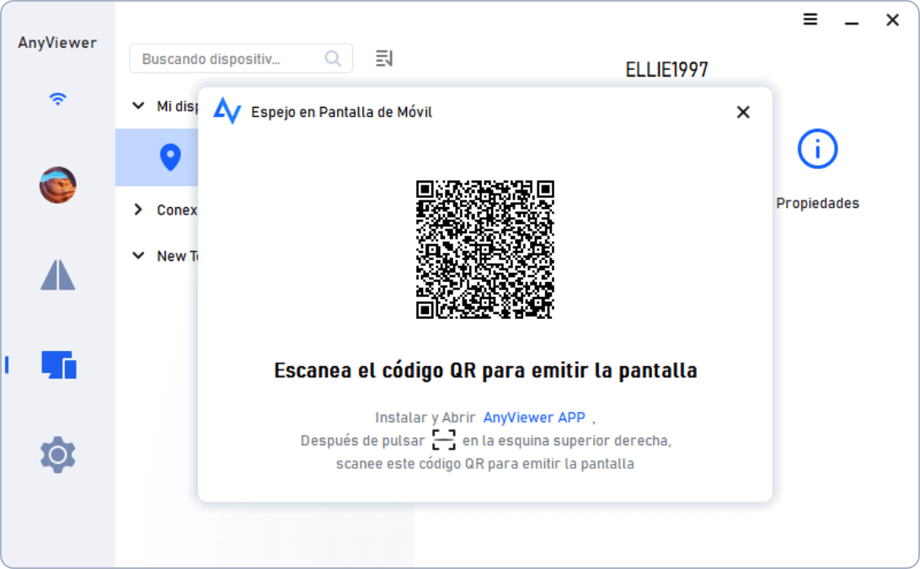Image resolution: width=920 pixels, height=569 pixels.
Task: Click the magnifier icon in search box
Action: 333,59
